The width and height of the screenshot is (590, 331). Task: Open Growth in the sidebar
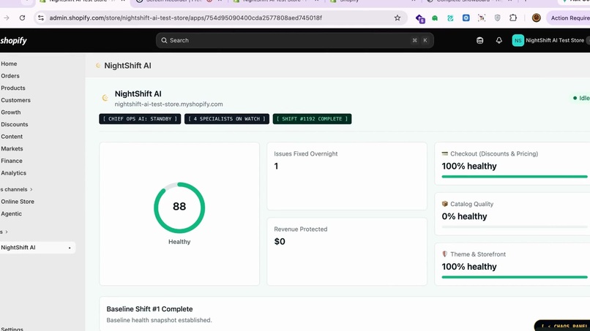[11, 113]
